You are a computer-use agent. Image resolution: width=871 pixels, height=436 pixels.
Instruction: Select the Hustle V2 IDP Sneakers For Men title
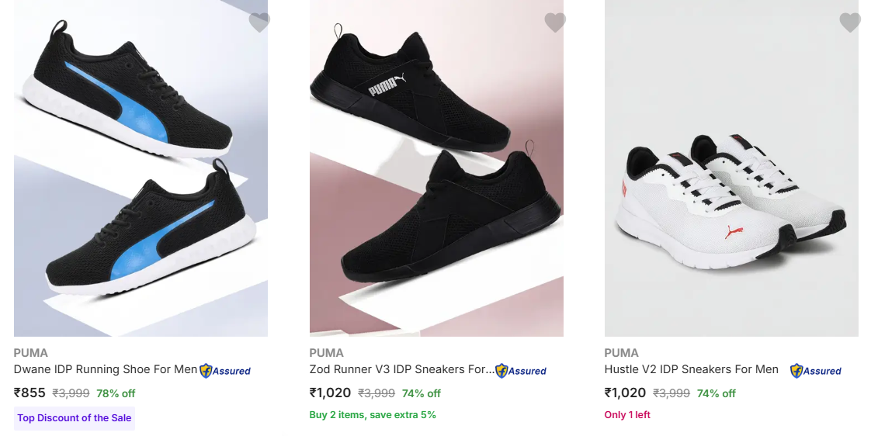click(x=691, y=369)
